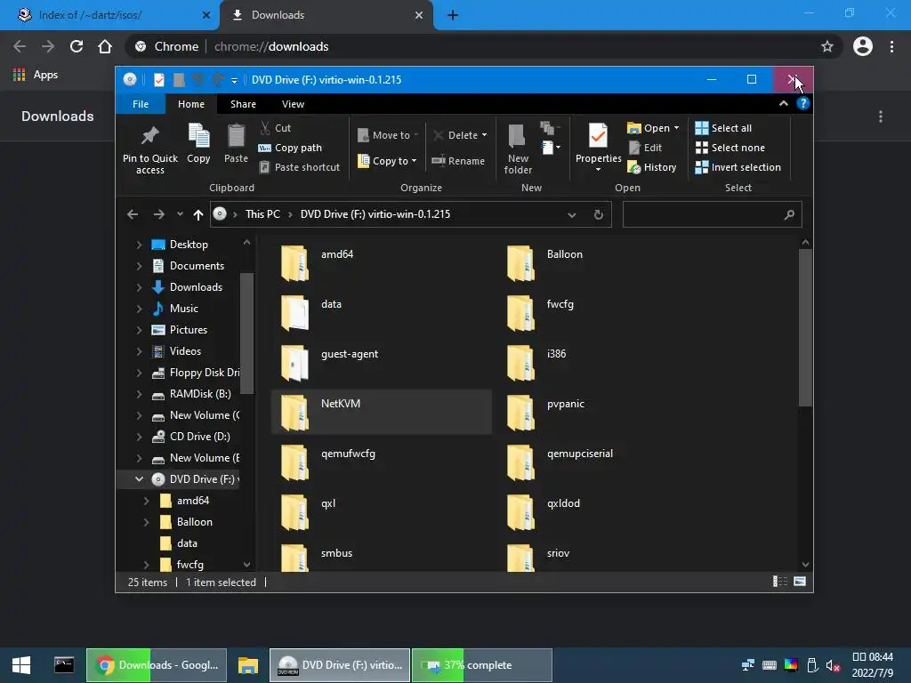This screenshot has height=683, width=911.
Task: Select CD Drive (D:) in navigation pane
Action: tap(190, 437)
